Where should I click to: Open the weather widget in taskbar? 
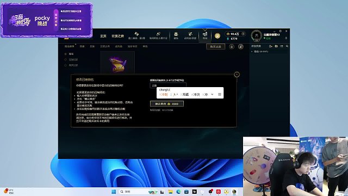tap(9, 192)
